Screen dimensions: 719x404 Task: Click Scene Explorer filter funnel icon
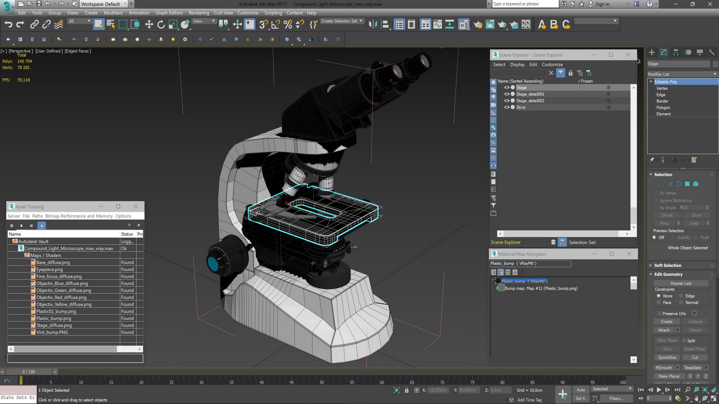[x=561, y=73]
